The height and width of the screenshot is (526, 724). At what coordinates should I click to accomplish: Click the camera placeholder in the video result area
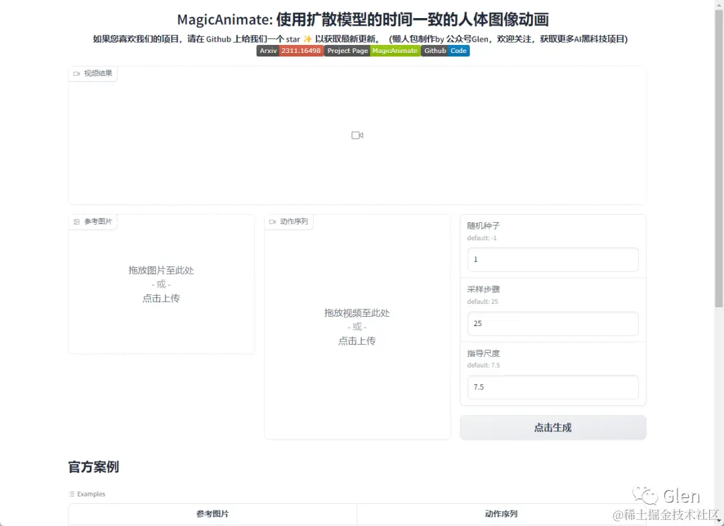click(357, 135)
